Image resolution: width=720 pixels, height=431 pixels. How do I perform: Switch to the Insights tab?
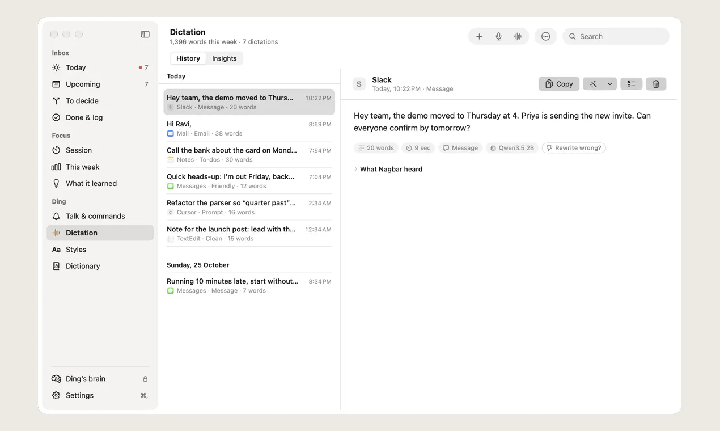click(225, 58)
